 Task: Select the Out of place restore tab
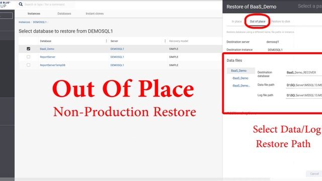[x=257, y=21]
